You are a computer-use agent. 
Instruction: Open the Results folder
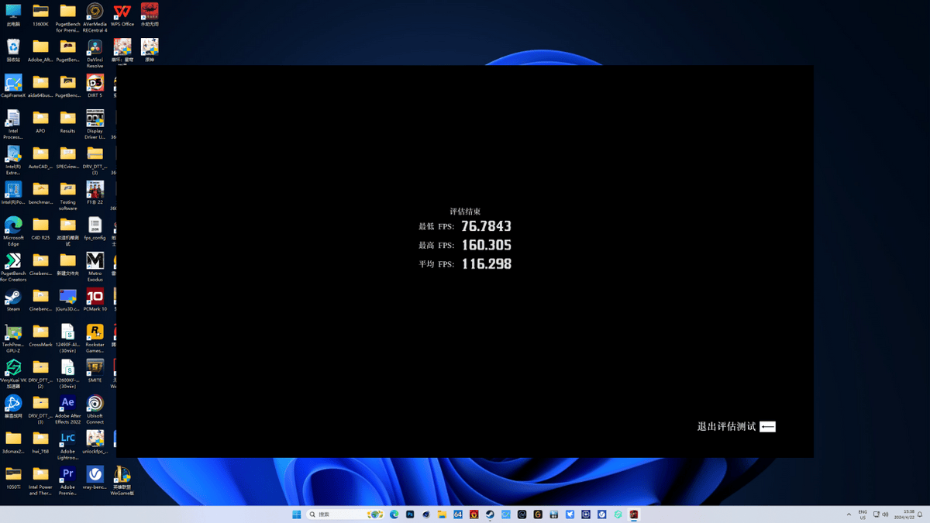[x=67, y=122]
